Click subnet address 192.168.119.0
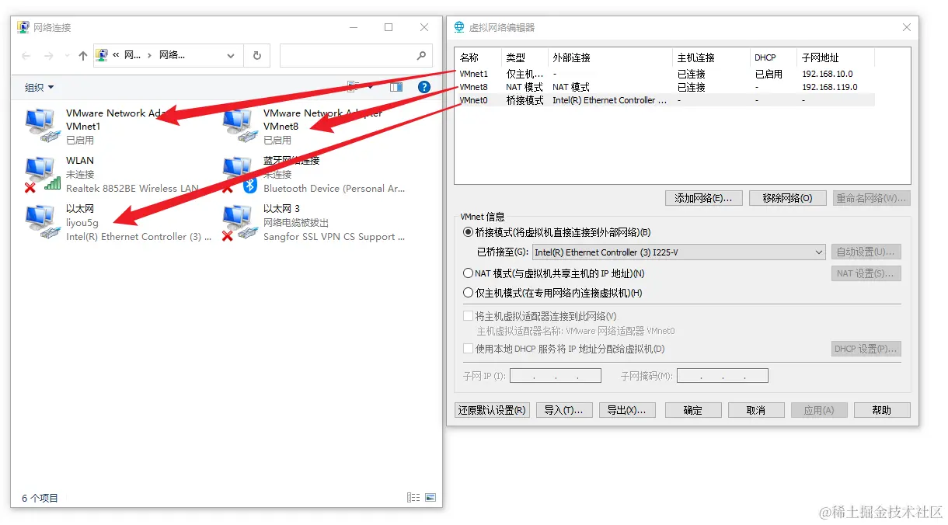The height and width of the screenshot is (525, 948). point(830,87)
